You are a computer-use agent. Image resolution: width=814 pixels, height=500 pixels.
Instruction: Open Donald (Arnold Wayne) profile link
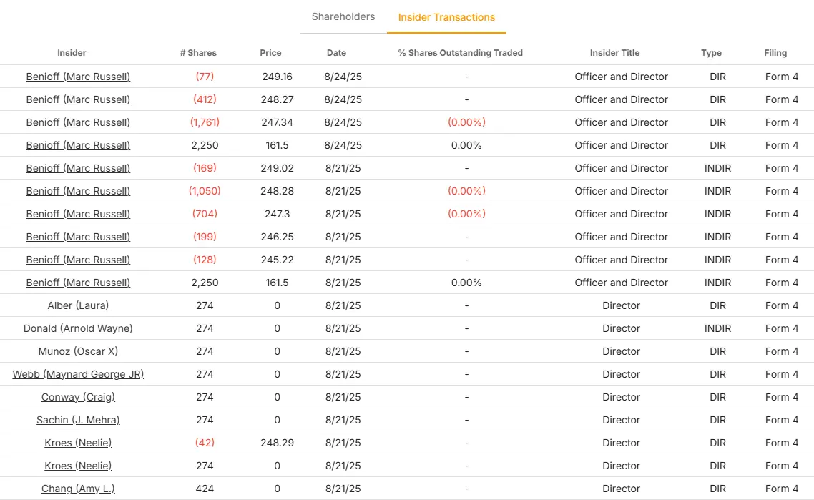(78, 328)
